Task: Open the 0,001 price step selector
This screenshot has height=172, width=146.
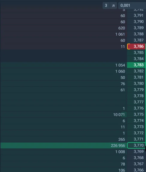Action: pyautogui.click(x=132, y=5)
